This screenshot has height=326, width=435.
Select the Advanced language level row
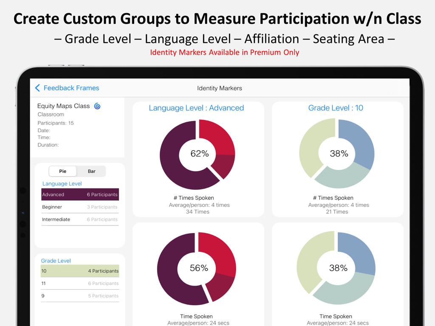(80, 194)
